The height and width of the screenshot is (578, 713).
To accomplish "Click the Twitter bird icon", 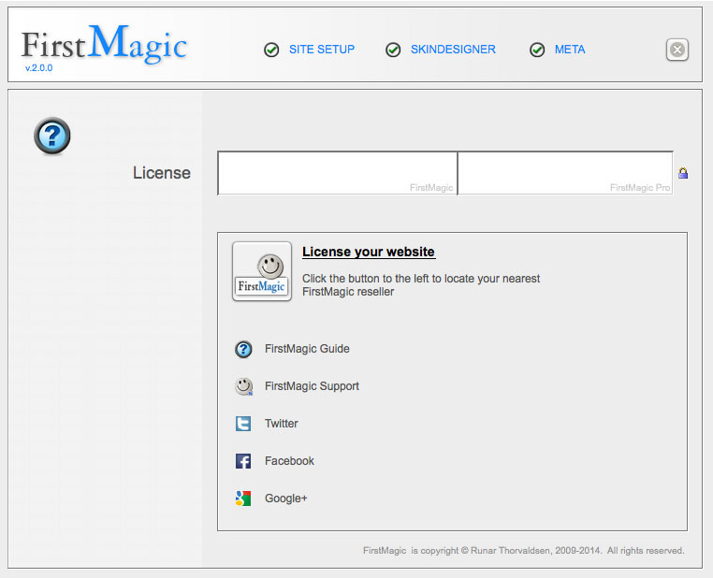I will point(243,424).
